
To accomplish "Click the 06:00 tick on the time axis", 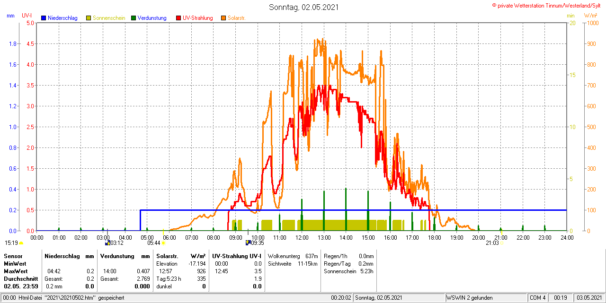I will click(169, 237).
